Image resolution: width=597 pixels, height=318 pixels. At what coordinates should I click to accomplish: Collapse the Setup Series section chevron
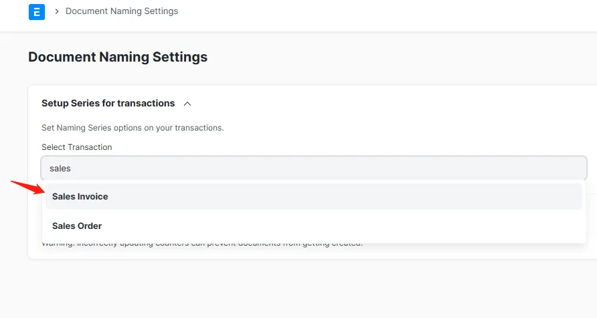coord(187,104)
